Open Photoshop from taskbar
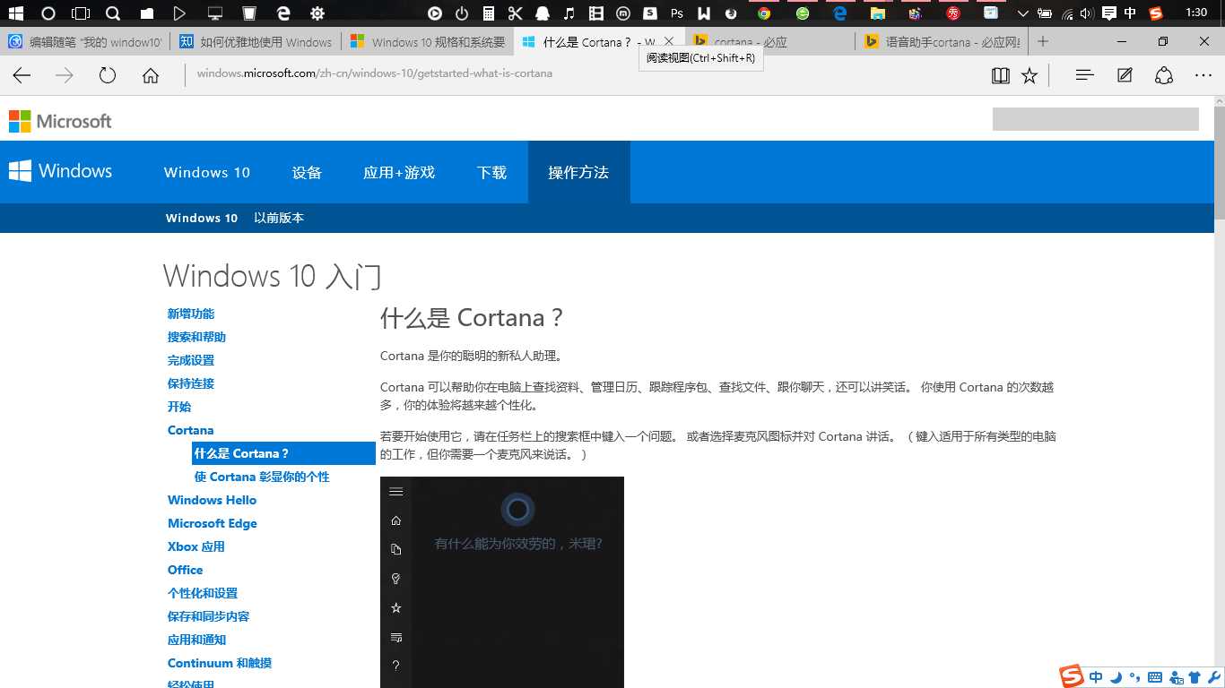This screenshot has height=688, width=1225. (x=677, y=13)
